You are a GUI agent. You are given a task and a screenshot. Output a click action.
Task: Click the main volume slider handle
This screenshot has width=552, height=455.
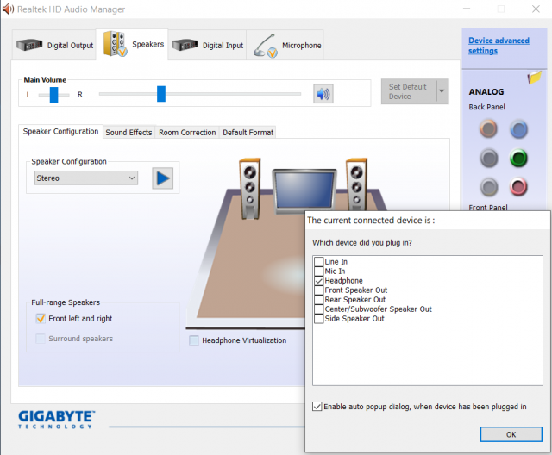coord(160,94)
